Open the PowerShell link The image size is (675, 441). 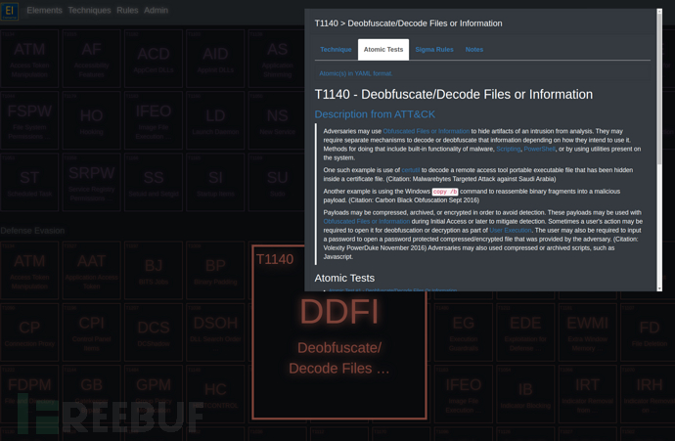[x=539, y=149]
